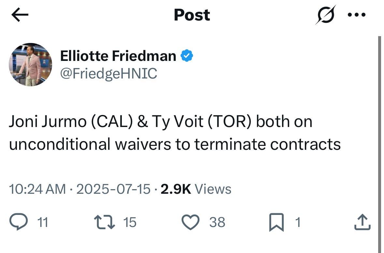Tap Elliotte Friedman's profile picture
Screen dimensions: 384x253
(30, 64)
